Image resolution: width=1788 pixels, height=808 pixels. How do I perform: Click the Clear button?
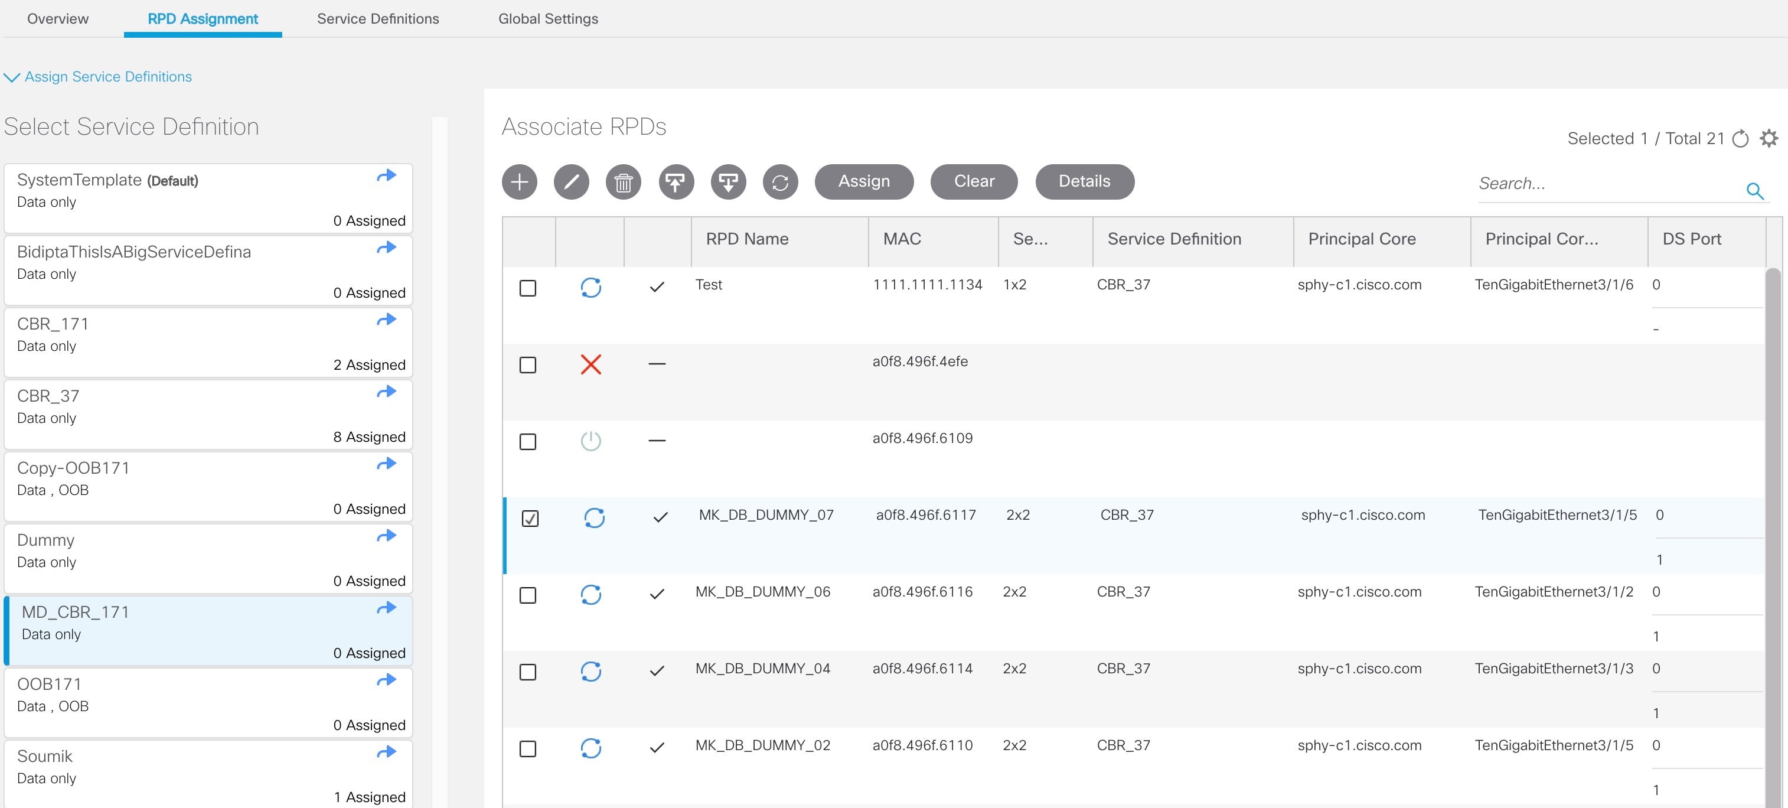973,181
